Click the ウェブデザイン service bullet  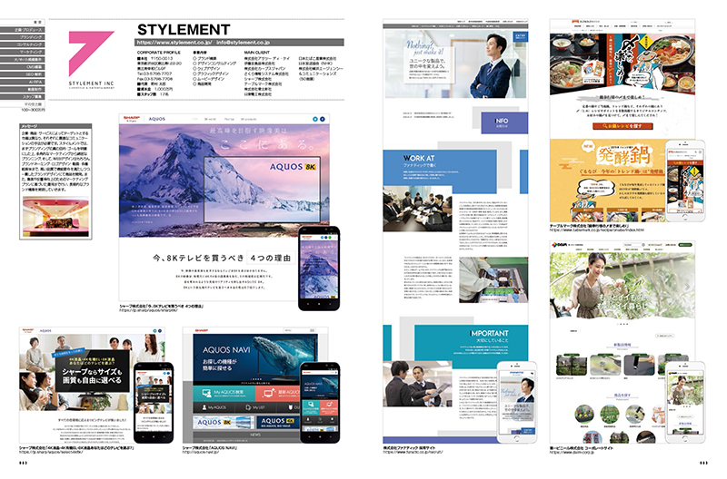click(207, 69)
